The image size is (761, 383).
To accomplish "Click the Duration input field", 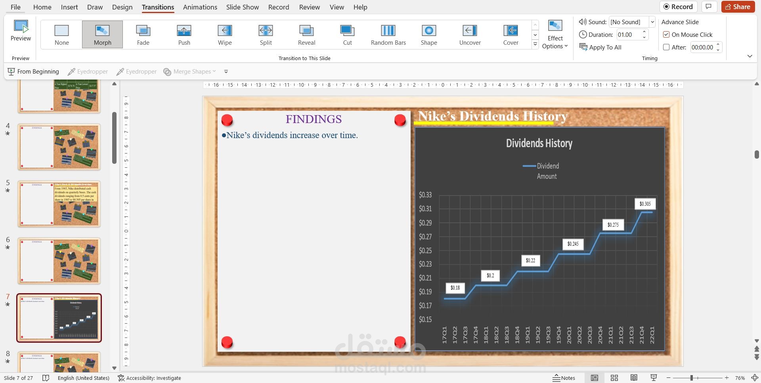I will point(628,34).
